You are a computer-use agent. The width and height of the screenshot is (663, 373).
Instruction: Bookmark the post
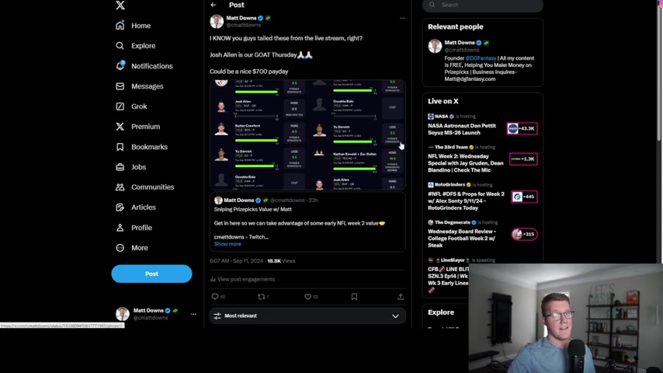coord(354,296)
